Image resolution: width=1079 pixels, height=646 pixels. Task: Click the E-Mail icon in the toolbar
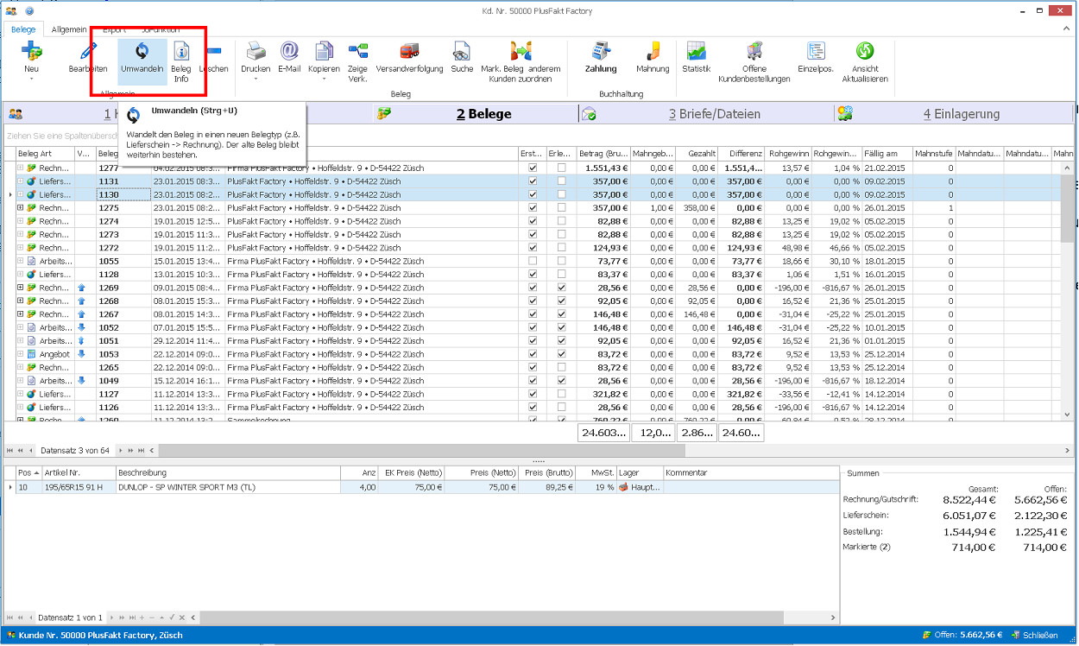pyautogui.click(x=289, y=53)
